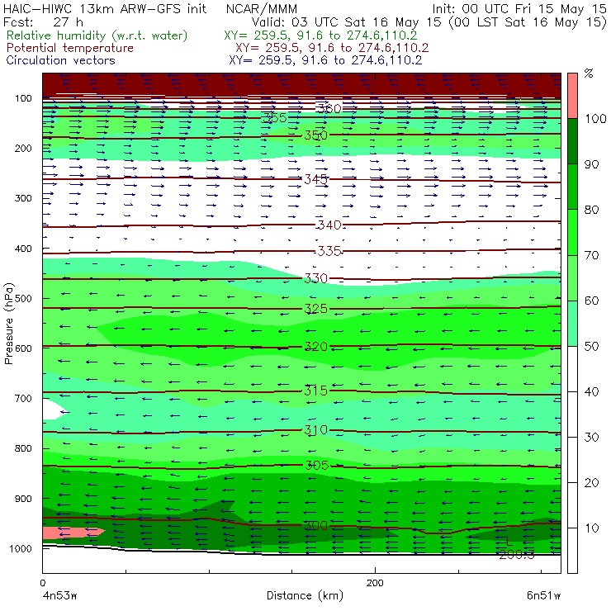611x611 pixels.
Task: Click the red XY coordinates line
Action: coord(332,48)
